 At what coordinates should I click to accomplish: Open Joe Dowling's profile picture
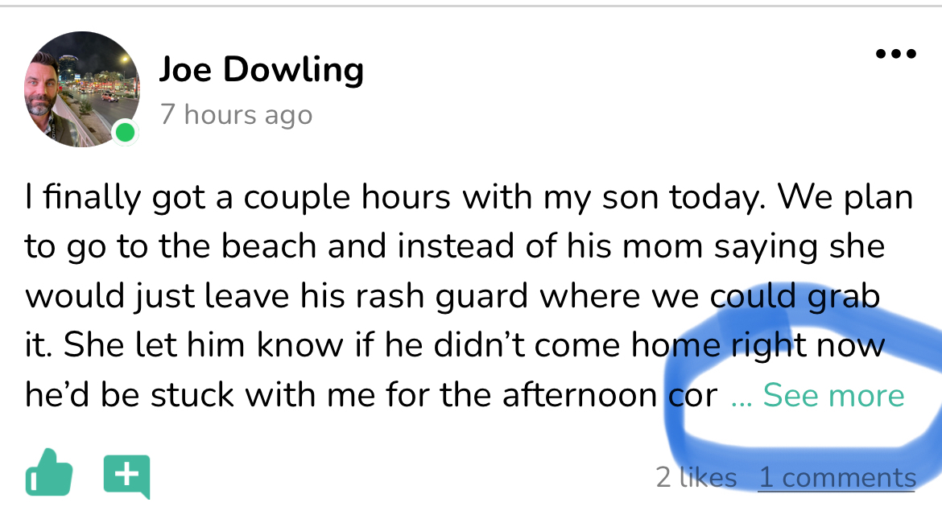tap(81, 89)
